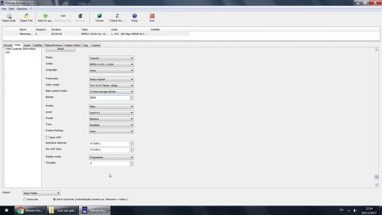This screenshot has width=382, height=215.
Task: Switch to the Queue tab
Action: click(96, 45)
